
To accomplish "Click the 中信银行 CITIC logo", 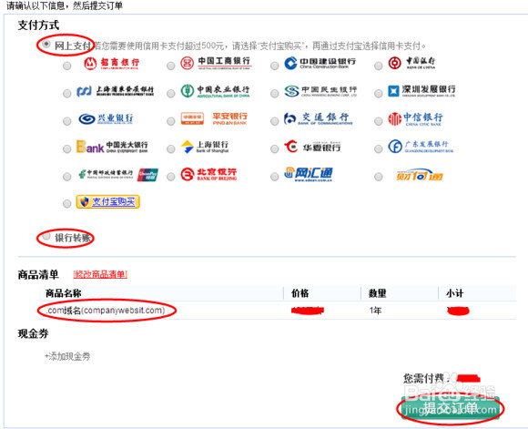I will point(415,118).
